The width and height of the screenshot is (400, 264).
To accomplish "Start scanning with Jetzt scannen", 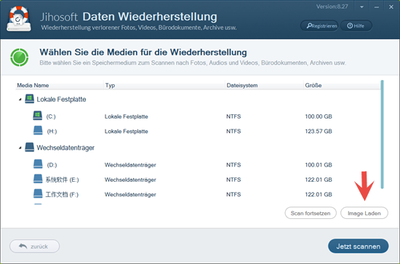I will (358, 246).
